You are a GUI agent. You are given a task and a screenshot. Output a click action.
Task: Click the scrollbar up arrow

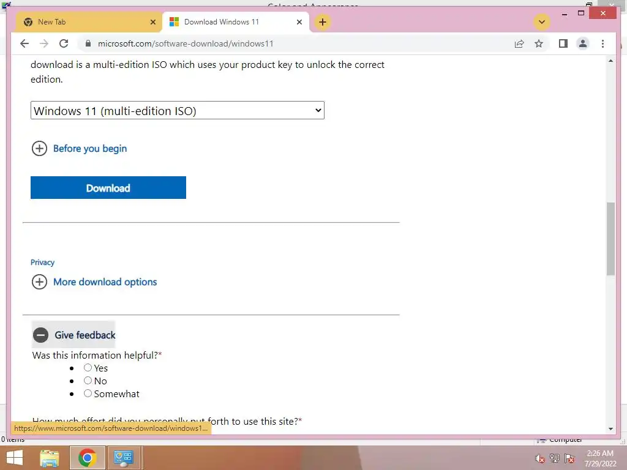(x=610, y=61)
